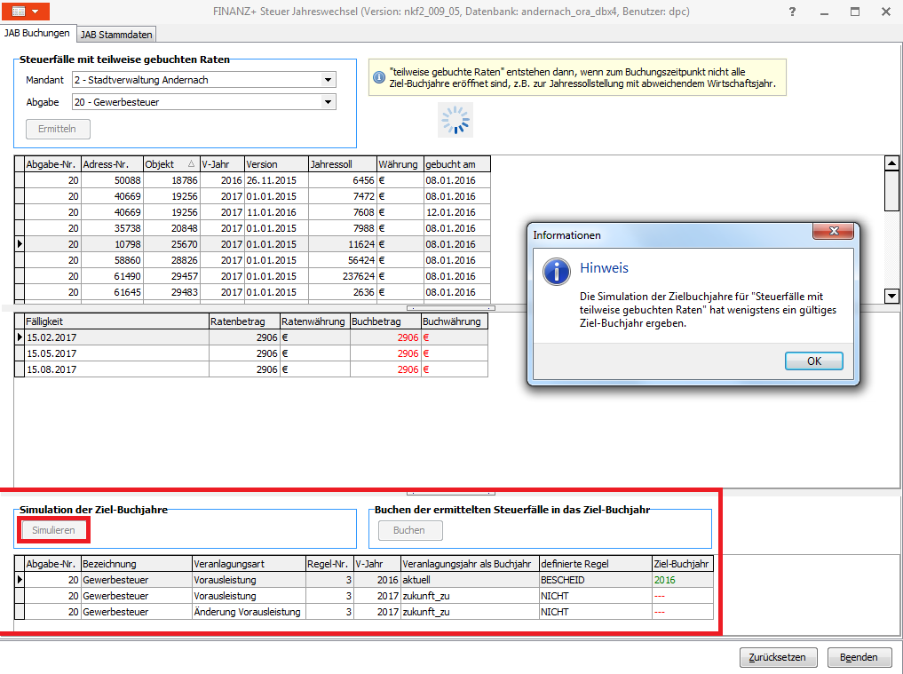Open the help question mark icon
The height and width of the screenshot is (674, 903).
point(792,12)
